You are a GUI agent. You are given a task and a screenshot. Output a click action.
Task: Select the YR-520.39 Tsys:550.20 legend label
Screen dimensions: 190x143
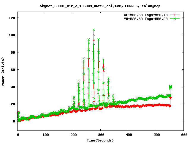(x=146, y=19)
